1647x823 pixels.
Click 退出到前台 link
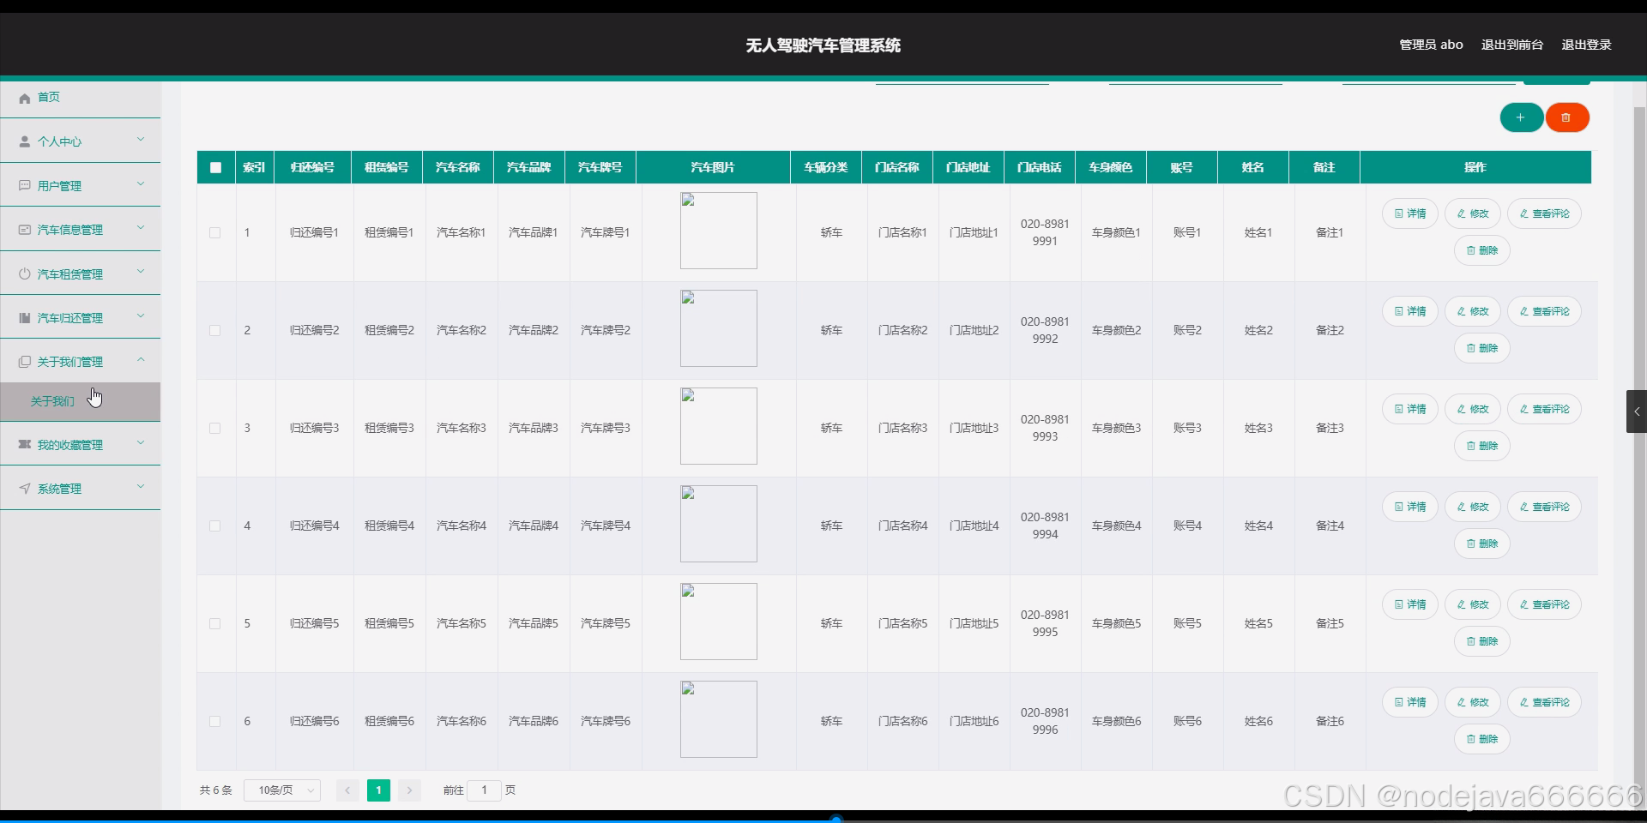pos(1512,45)
